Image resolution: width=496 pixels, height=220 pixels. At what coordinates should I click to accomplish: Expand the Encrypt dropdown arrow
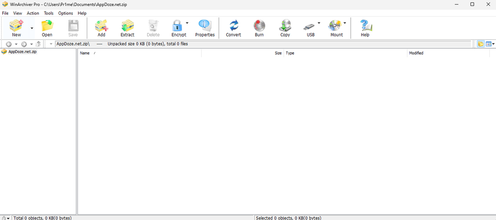click(187, 23)
